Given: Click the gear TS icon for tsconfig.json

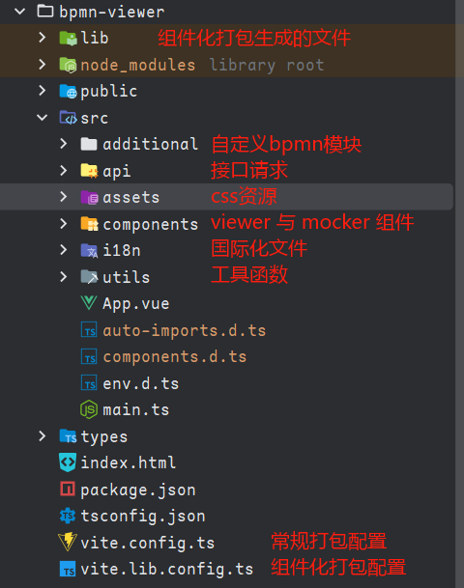Looking at the screenshot, I should point(68,516).
